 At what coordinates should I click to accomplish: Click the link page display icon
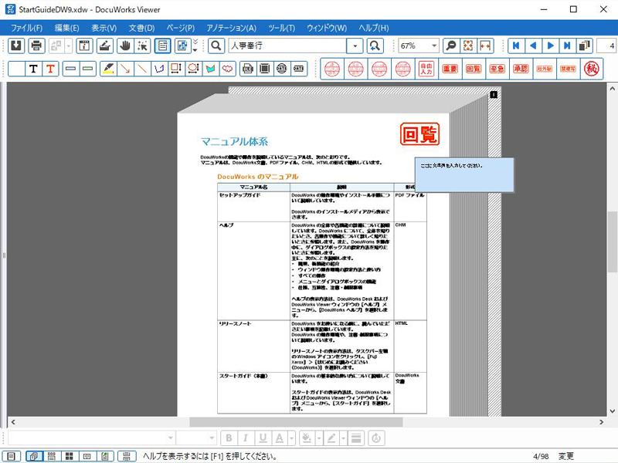[x=182, y=46]
